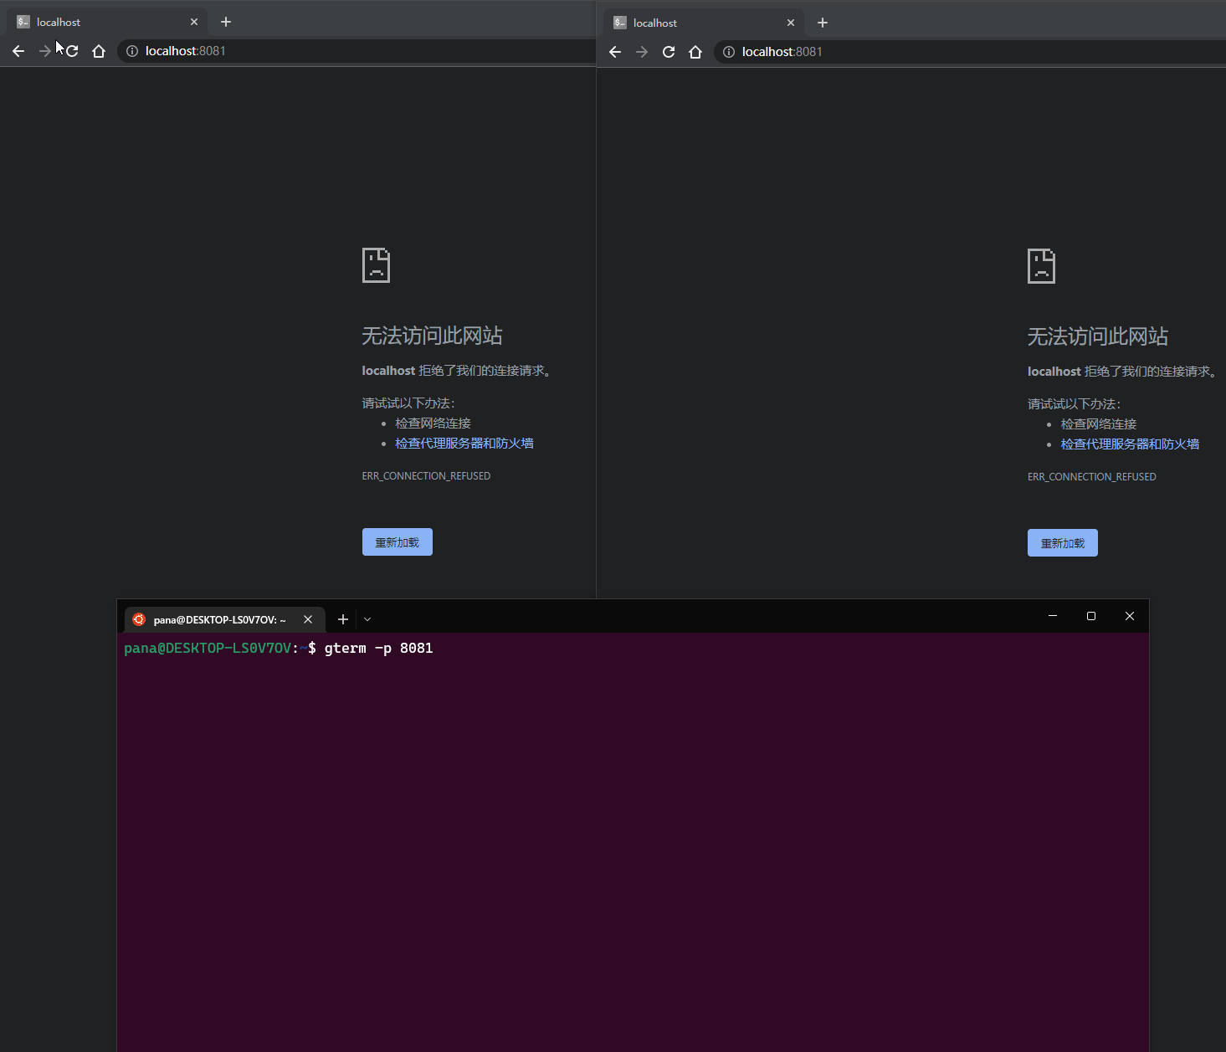Close the localhost tab in right browser
Screen dimensions: 1226x1052
coord(791,23)
